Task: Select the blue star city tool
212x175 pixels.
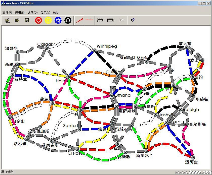Action: pyautogui.click(x=58, y=20)
